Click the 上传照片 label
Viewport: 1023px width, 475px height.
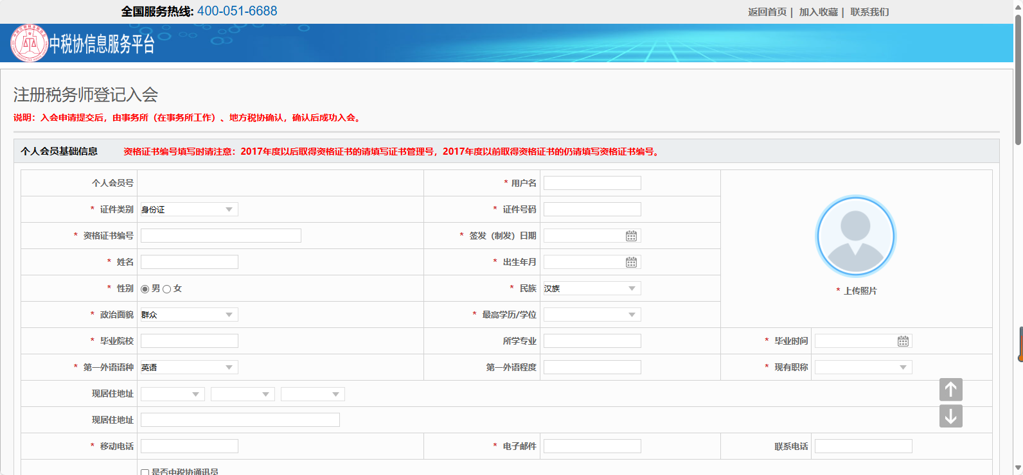(x=860, y=291)
